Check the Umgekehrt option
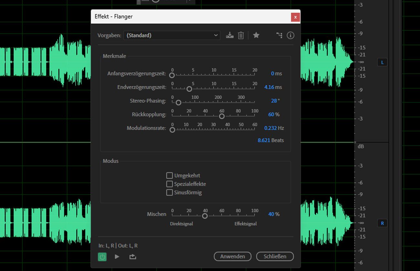This screenshot has width=420, height=271. 170,175
